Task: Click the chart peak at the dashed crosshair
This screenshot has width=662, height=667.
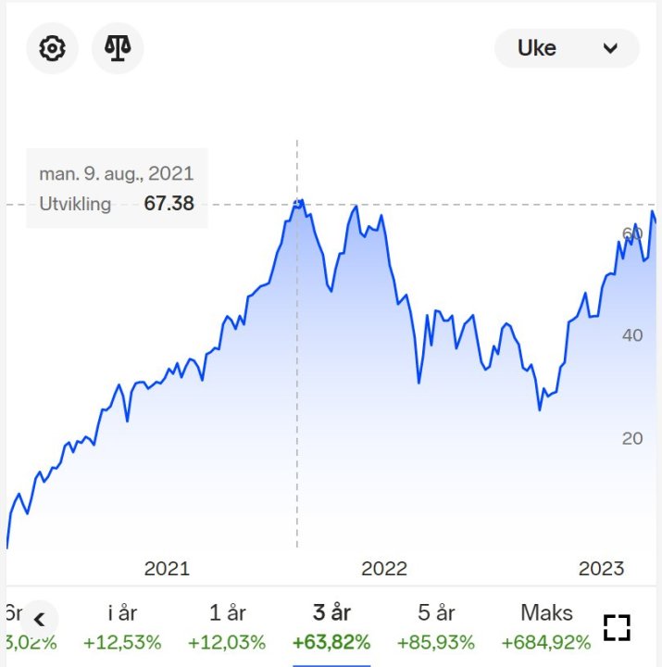Action: tap(297, 203)
